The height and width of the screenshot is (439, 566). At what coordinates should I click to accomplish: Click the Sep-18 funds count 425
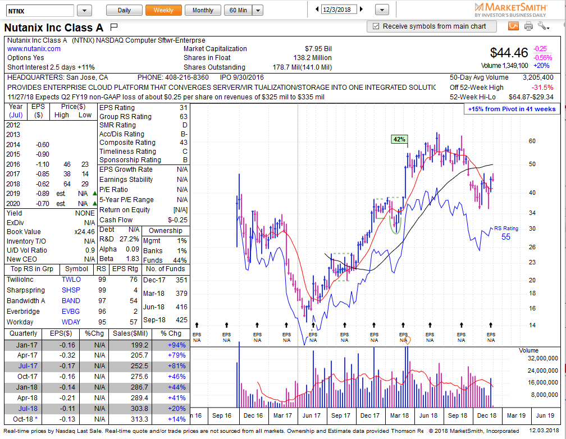pos(181,320)
